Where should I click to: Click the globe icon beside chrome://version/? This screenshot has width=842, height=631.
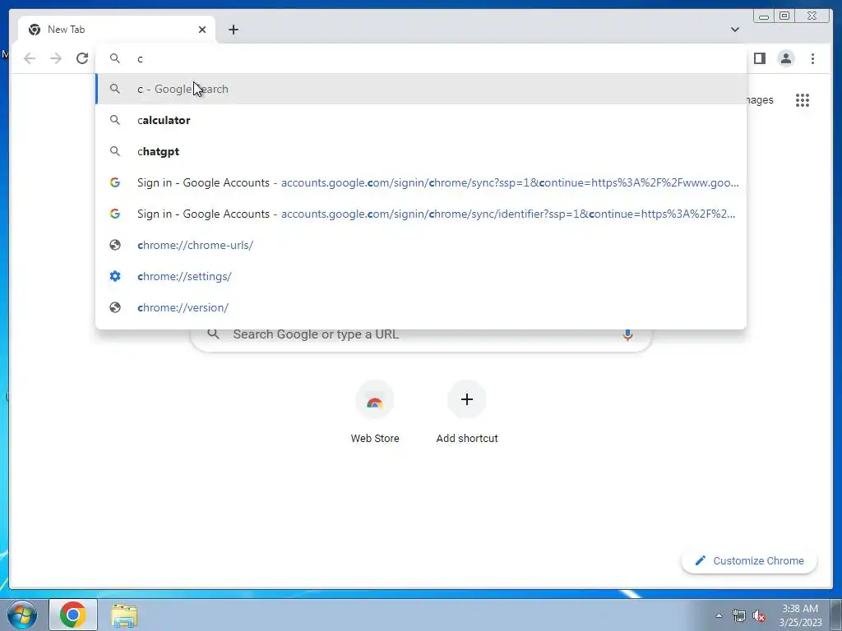(115, 307)
